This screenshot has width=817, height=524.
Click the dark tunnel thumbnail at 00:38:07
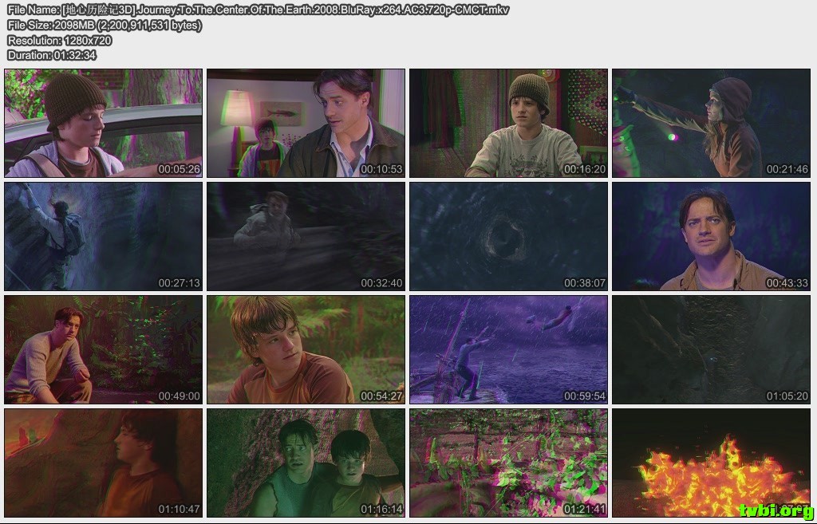pos(509,237)
